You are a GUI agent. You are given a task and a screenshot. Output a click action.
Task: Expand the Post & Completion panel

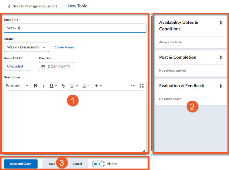221,57
